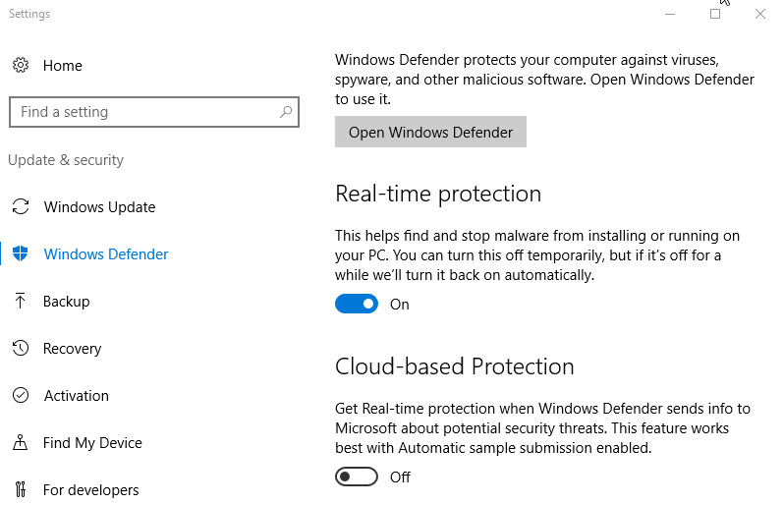This screenshot has width=783, height=505.
Task: Open Activation settings page
Action: point(76,396)
